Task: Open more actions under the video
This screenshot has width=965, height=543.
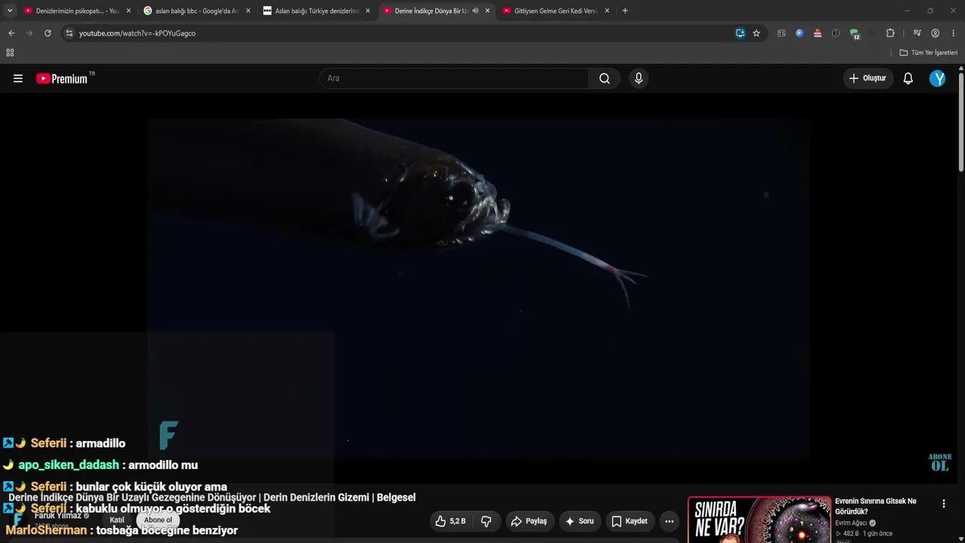Action: tap(669, 521)
